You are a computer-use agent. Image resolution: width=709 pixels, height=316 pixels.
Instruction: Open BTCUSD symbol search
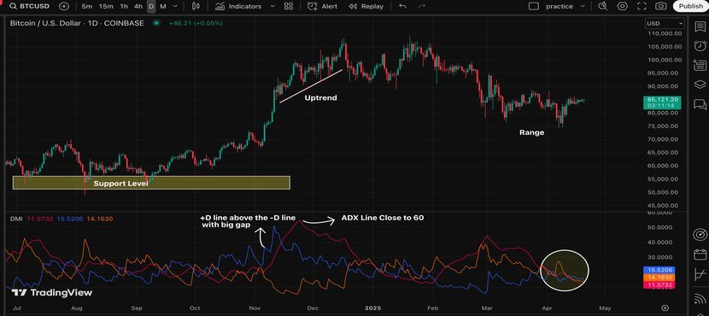click(x=30, y=6)
